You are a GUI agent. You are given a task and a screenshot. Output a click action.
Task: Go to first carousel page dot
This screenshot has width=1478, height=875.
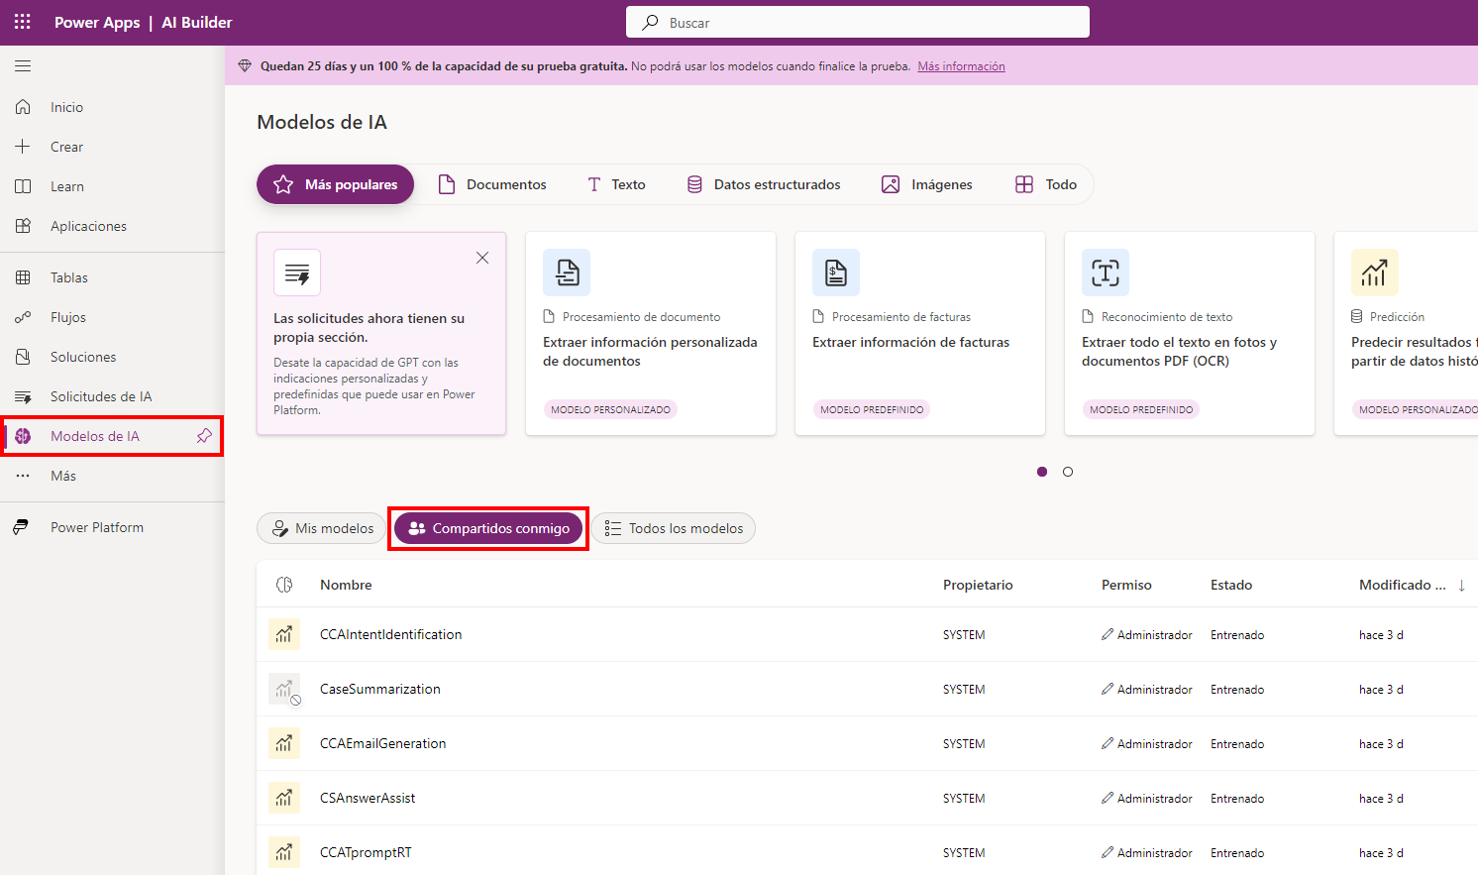pos(1042,472)
